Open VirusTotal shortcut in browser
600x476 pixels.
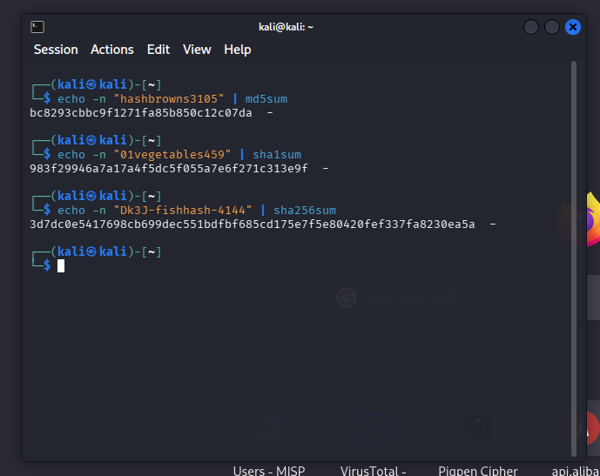[373, 470]
